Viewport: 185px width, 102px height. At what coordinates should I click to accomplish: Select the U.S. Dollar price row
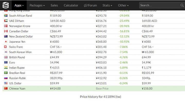point(94,83)
